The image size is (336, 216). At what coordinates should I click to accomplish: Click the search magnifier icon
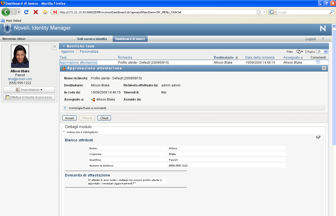tap(332, 12)
